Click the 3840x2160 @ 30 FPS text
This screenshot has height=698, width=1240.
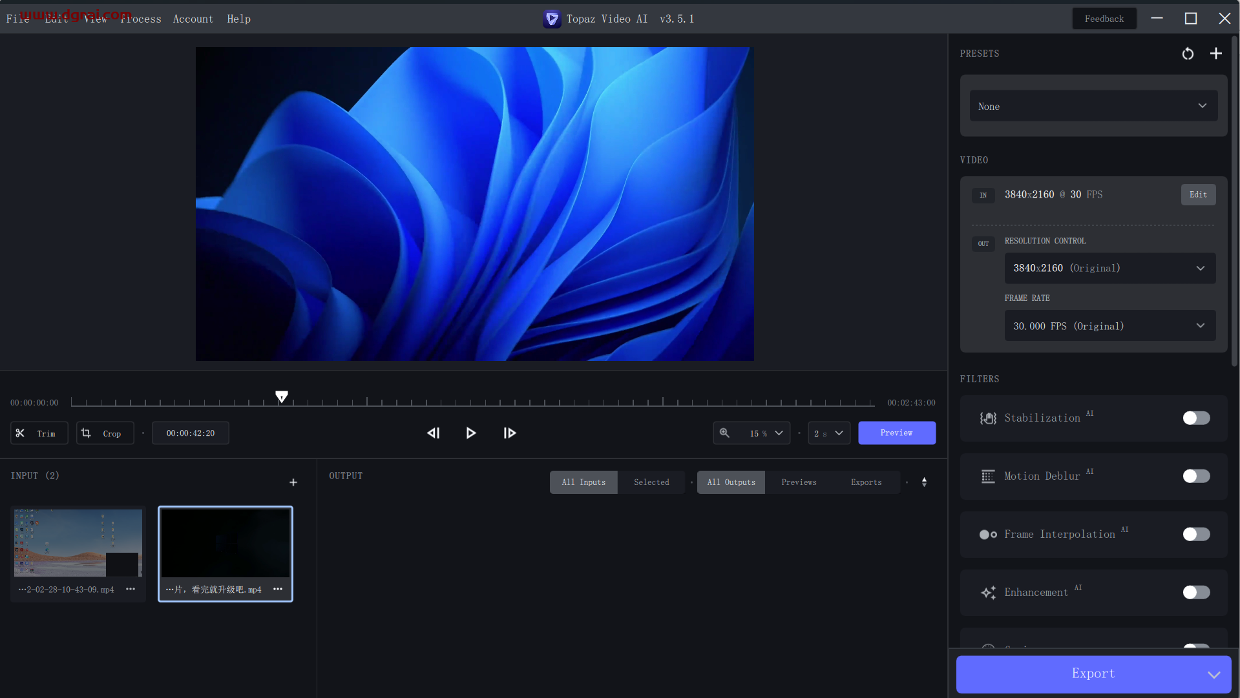point(1053,194)
